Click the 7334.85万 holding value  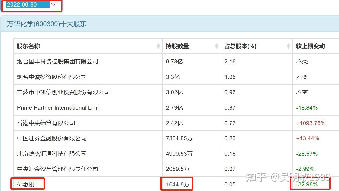pyautogui.click(x=179, y=138)
